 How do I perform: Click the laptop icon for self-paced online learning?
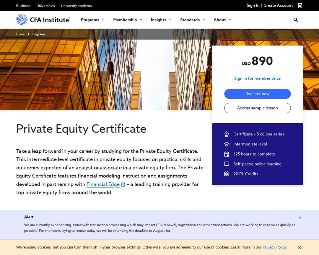click(x=227, y=164)
